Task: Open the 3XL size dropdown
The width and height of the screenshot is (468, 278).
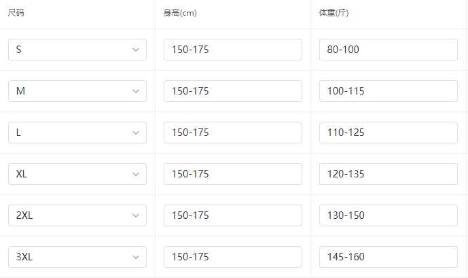Action: click(x=77, y=257)
